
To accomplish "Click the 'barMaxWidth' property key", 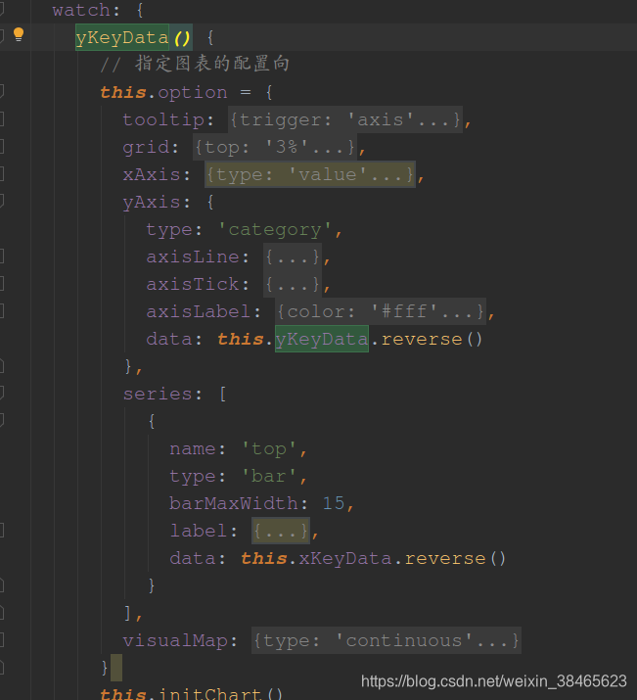I will pyautogui.click(x=233, y=503).
